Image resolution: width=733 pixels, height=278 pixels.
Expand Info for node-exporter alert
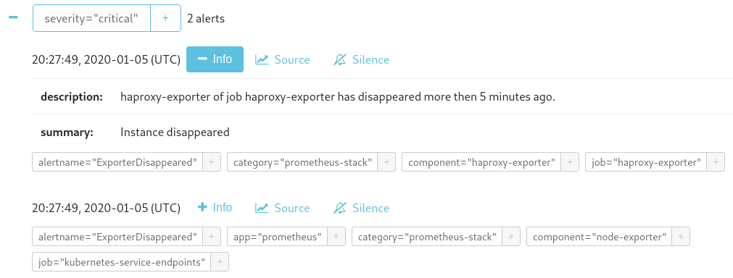click(x=215, y=207)
